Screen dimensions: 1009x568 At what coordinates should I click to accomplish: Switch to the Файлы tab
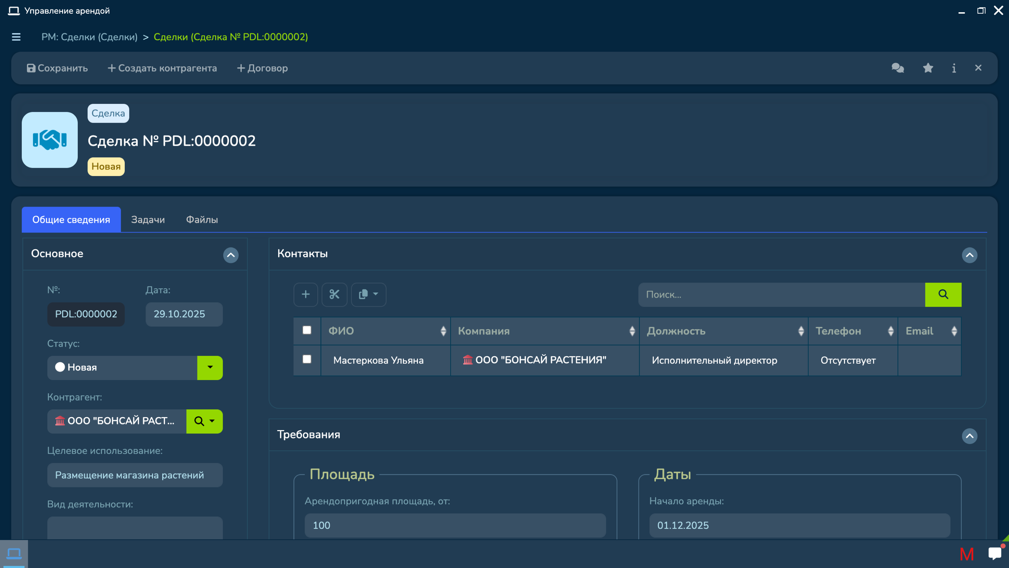coord(202,219)
